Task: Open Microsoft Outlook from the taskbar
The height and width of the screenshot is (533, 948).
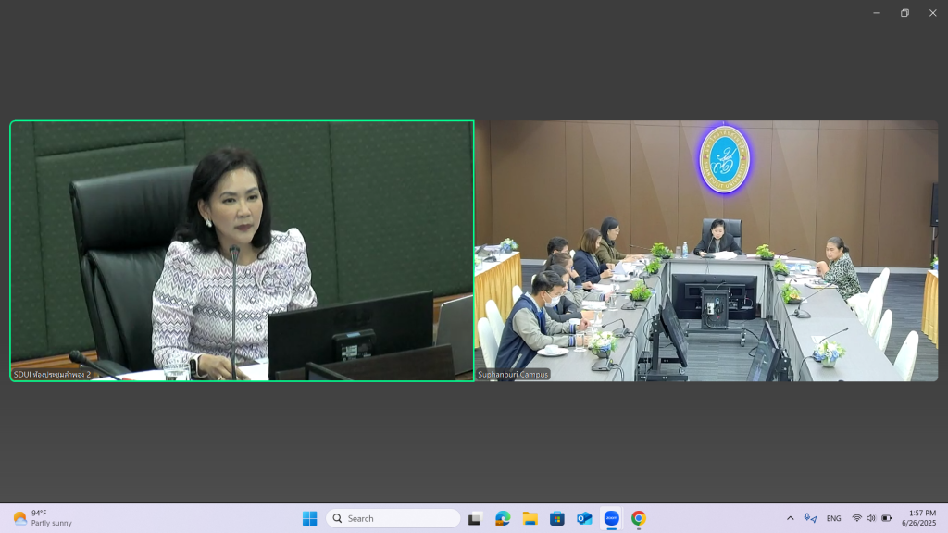Action: pos(584,518)
